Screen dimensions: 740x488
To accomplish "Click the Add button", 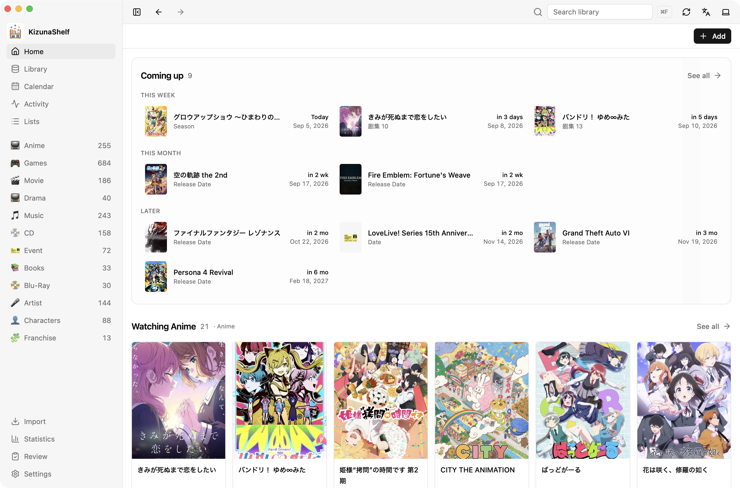I will click(712, 36).
